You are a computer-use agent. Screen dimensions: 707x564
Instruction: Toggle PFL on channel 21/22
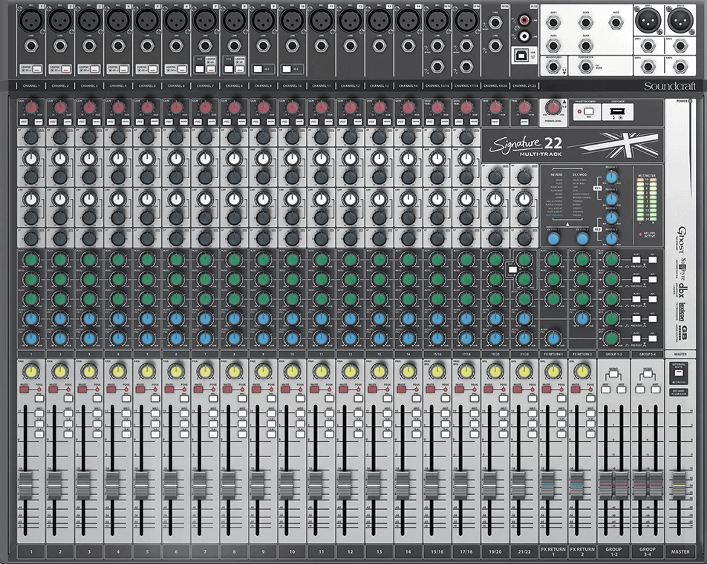coord(532,399)
